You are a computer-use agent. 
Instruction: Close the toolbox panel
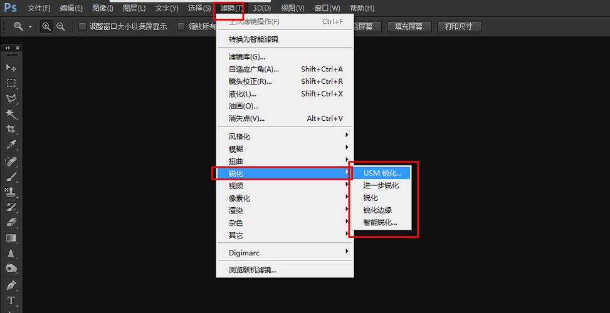click(18, 48)
